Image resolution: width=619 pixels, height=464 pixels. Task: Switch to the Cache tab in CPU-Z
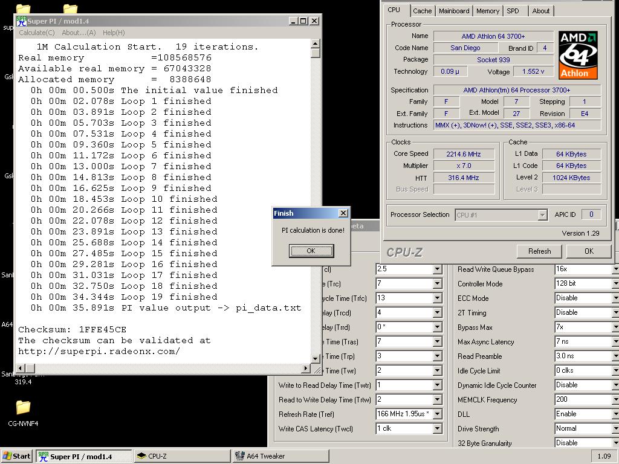[422, 11]
